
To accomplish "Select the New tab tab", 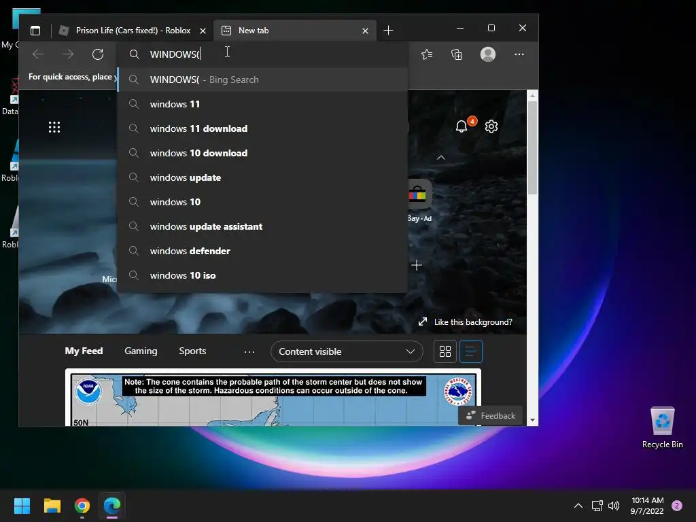I will (x=294, y=31).
